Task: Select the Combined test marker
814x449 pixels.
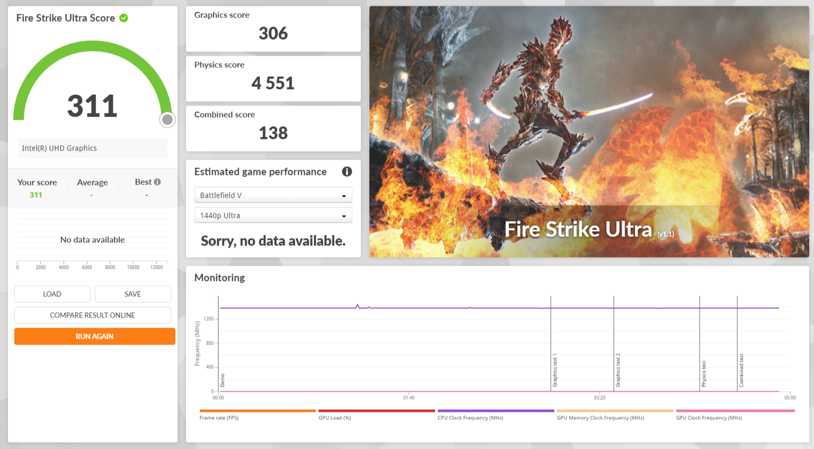Action: [741, 370]
